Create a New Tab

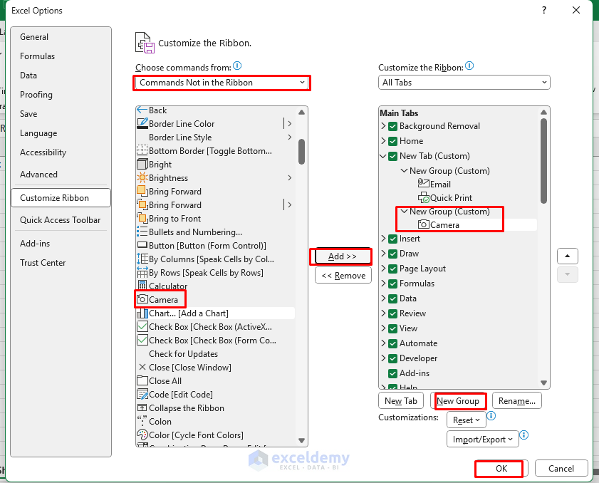point(401,401)
